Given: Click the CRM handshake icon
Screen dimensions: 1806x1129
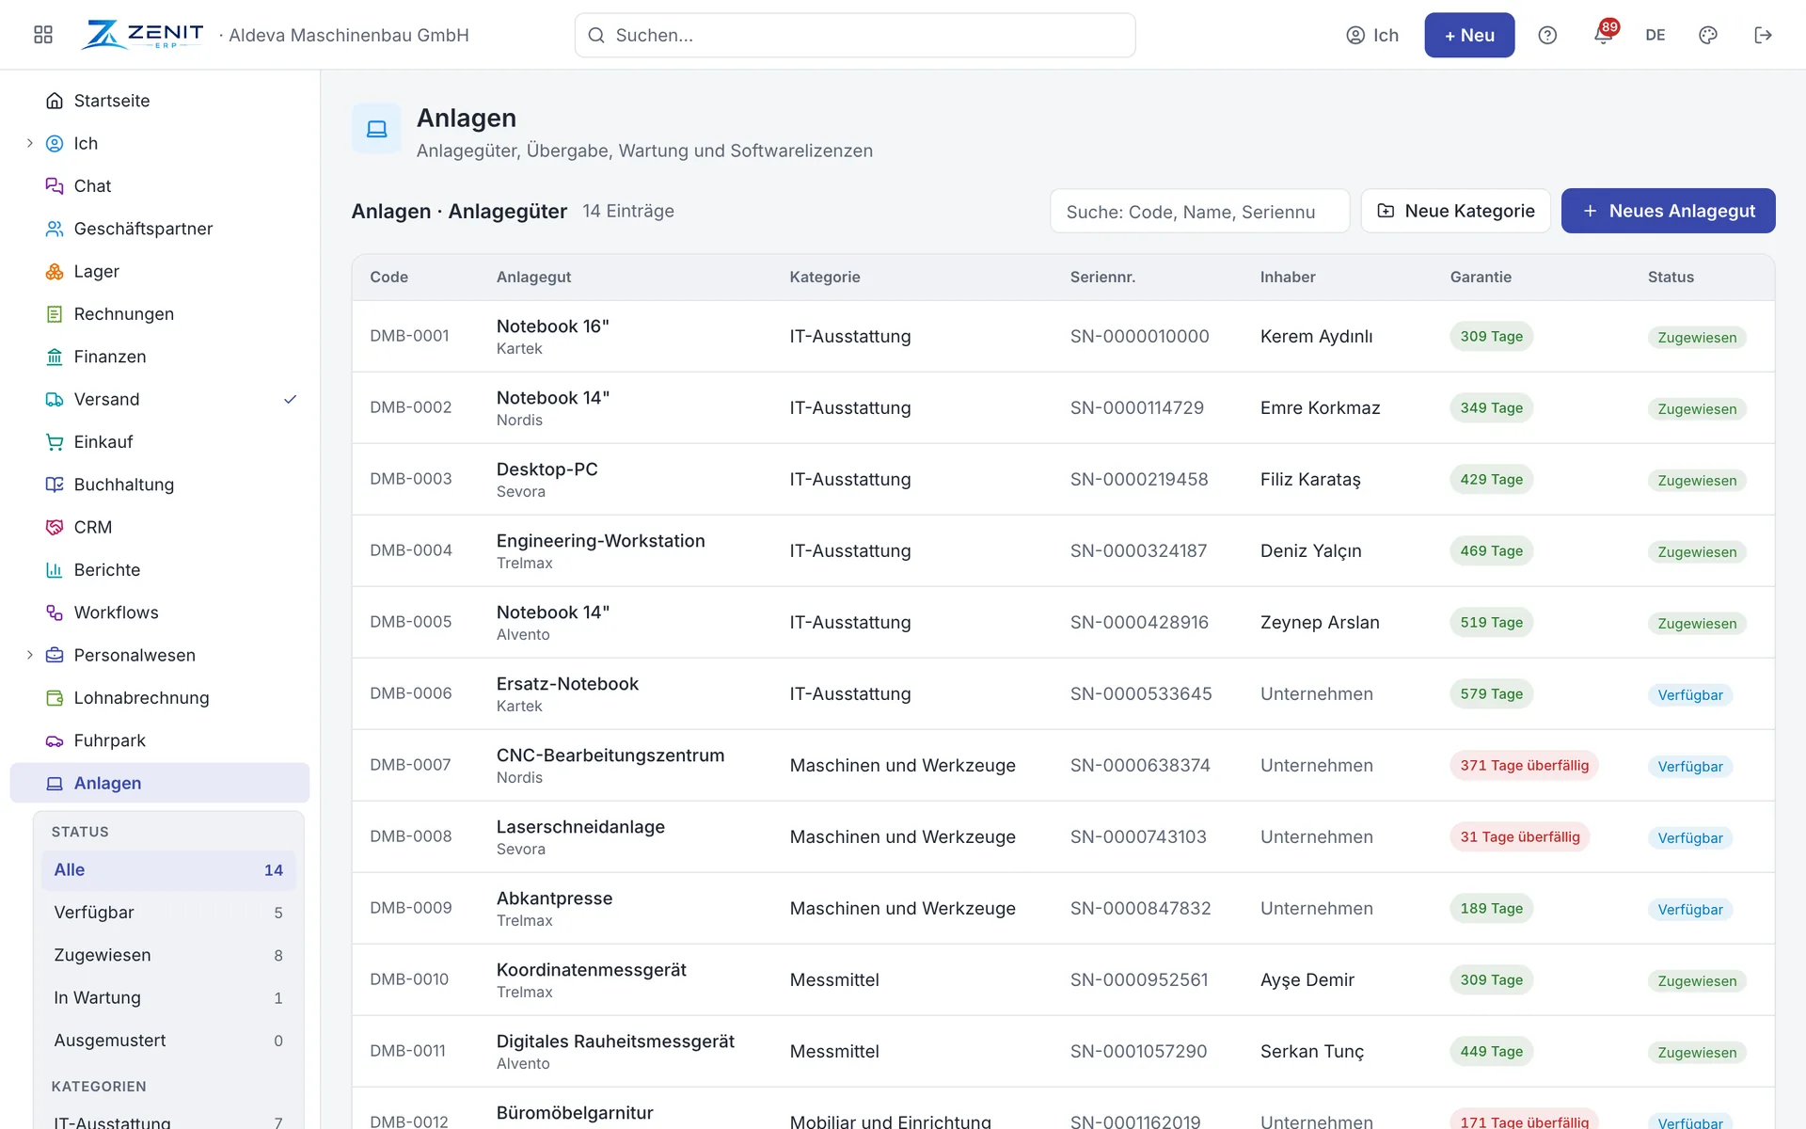Looking at the screenshot, I should click(55, 527).
